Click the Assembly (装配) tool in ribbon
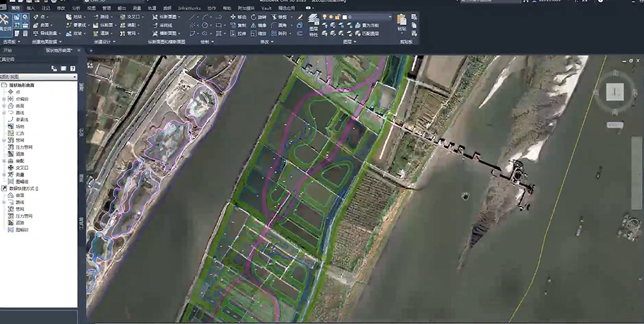The image size is (644, 324). [129, 25]
